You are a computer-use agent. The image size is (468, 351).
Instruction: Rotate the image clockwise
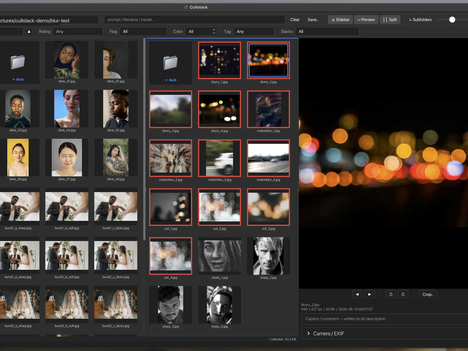click(403, 294)
